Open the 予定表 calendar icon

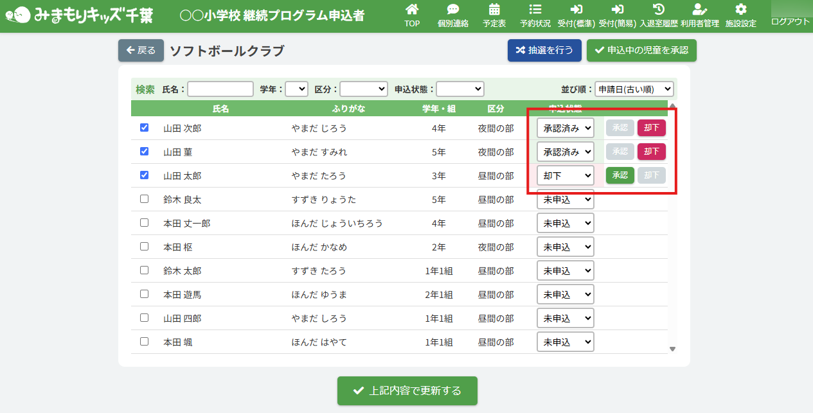point(494,10)
